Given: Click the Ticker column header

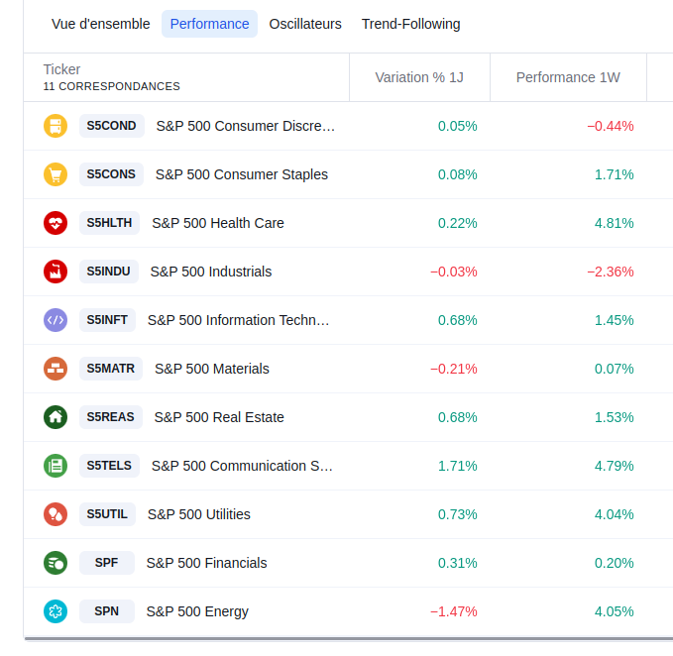Looking at the screenshot, I should [62, 69].
